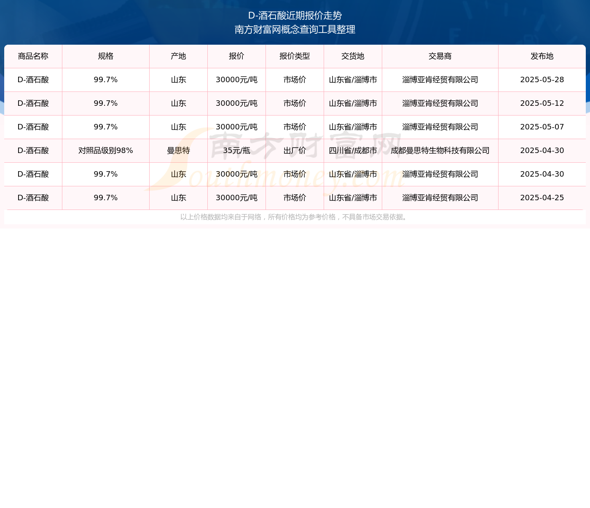The image size is (590, 508).
Task: Click 山东 in the 2025-05-28 row
Action: (x=179, y=80)
